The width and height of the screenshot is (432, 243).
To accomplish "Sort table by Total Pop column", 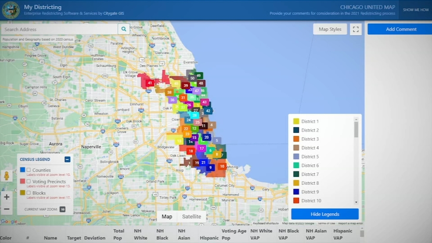I will pos(119,234).
